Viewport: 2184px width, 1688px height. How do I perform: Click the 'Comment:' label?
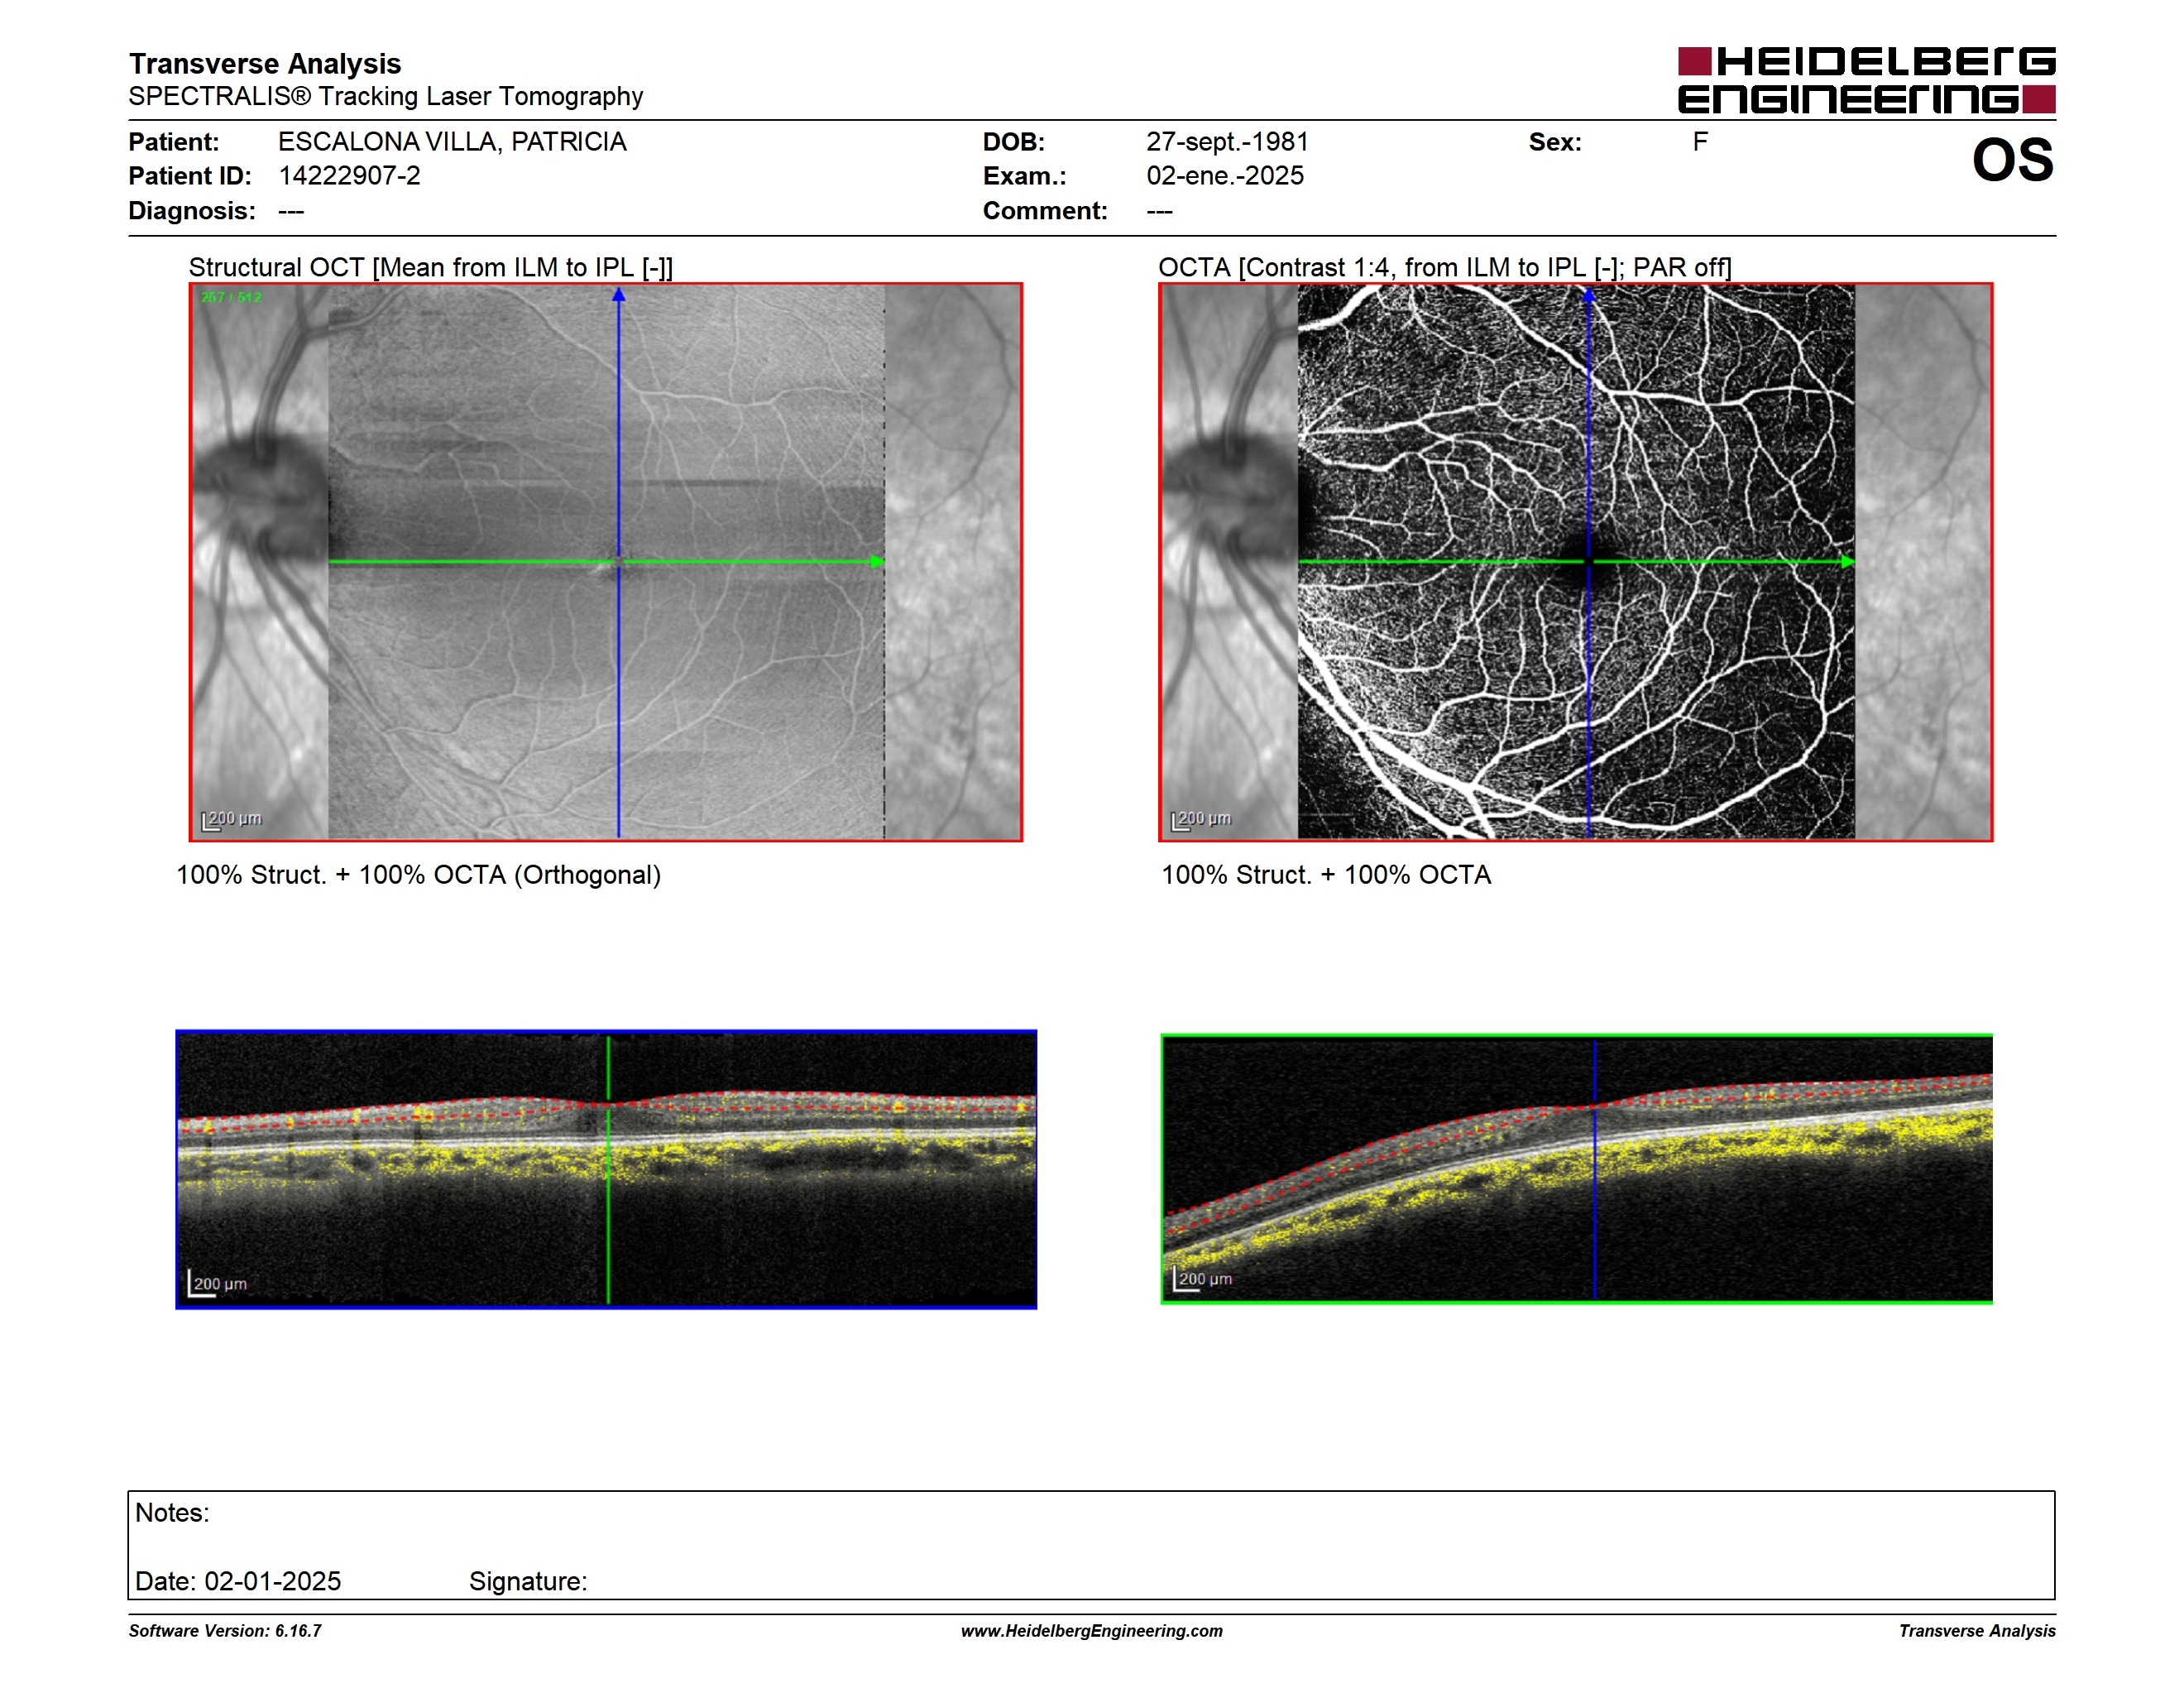pos(1045,210)
